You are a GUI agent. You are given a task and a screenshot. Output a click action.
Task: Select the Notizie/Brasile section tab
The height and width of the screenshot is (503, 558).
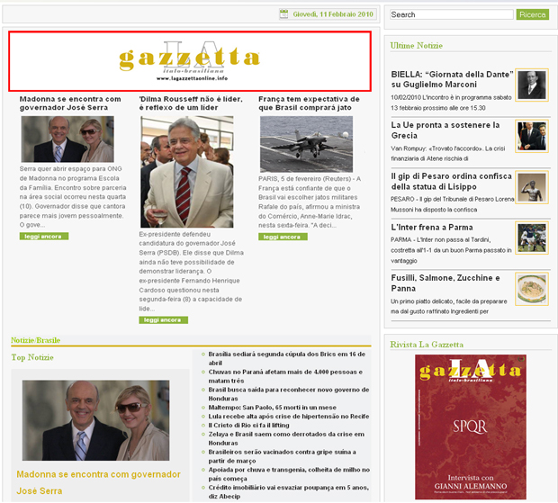click(36, 340)
